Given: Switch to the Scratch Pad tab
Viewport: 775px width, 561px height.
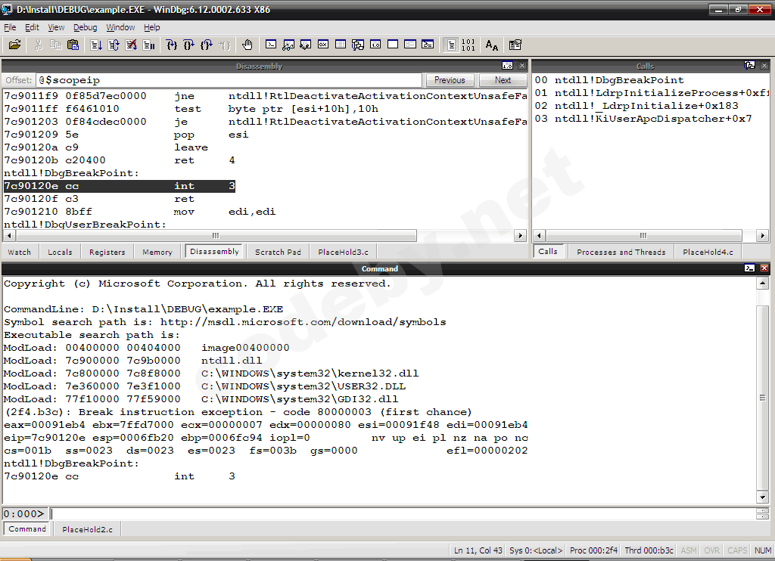Looking at the screenshot, I should coord(278,252).
